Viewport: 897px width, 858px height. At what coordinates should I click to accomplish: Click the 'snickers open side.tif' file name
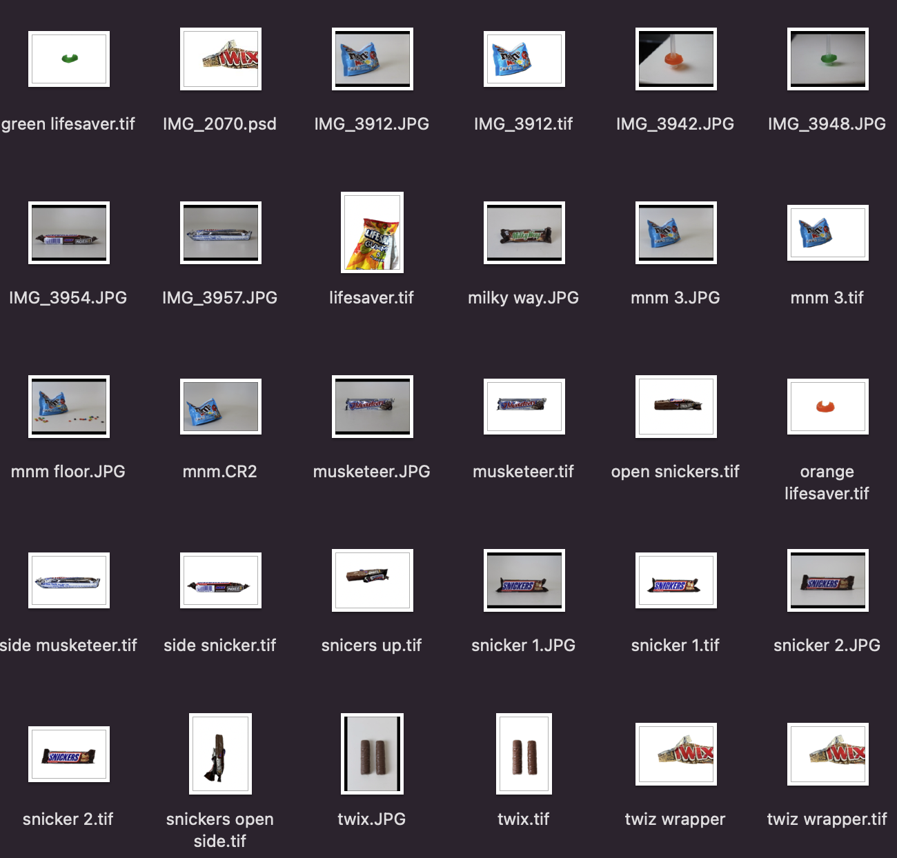click(220, 830)
